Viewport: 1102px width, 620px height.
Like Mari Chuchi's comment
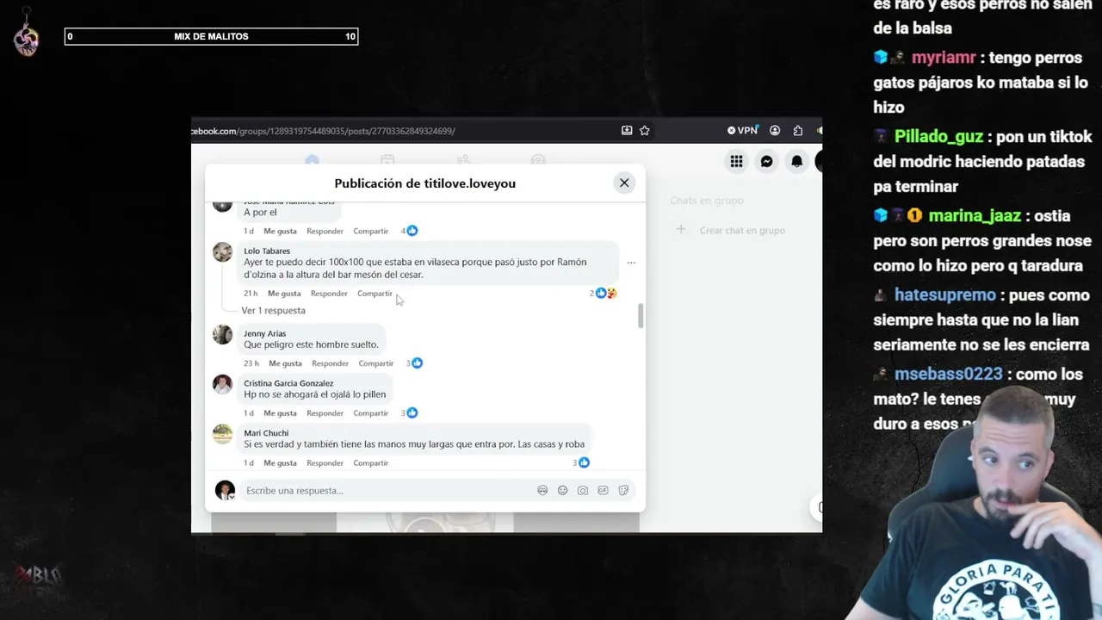[280, 463]
